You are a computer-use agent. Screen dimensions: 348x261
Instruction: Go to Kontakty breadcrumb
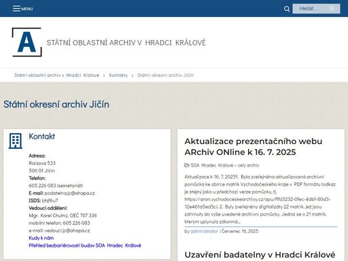[x=118, y=75]
